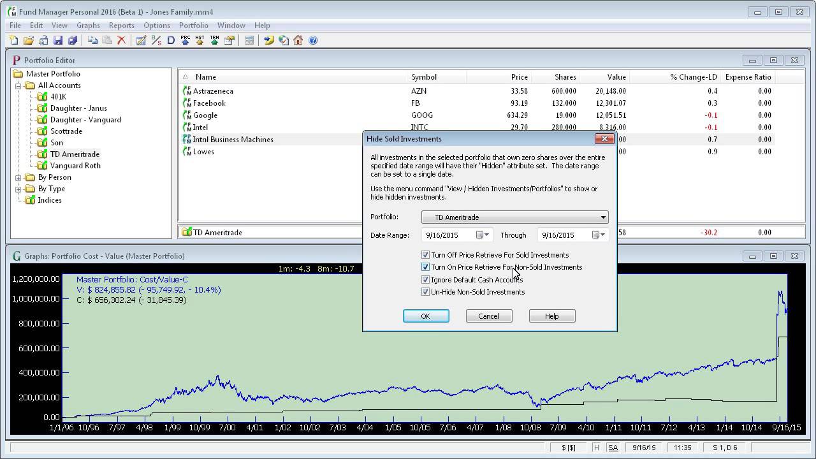Click the TRN transaction retrieve icon
Viewport: 816px width, 459px height.
click(215, 40)
